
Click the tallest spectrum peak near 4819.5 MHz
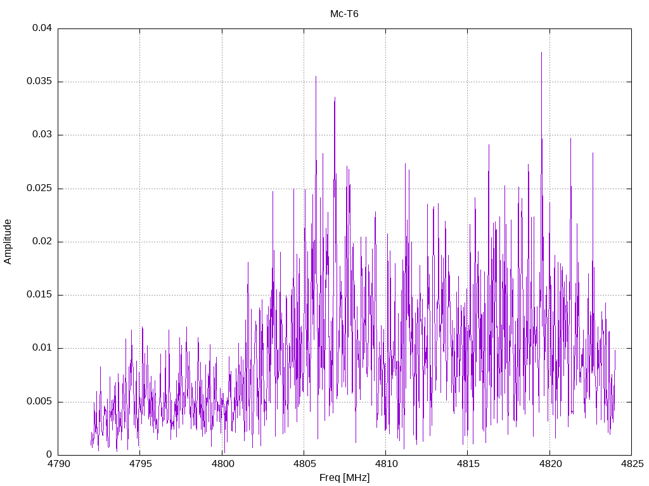(x=541, y=53)
